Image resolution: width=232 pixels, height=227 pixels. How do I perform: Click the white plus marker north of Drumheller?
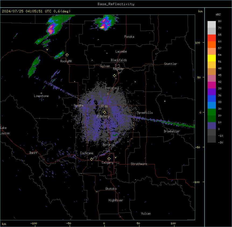click(165, 101)
